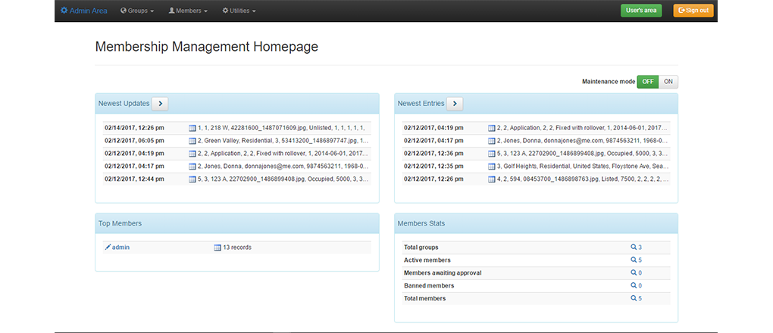The image size is (773, 333).
Task: Click table icon of 12:44 pm row in Newest Updates
Action: point(192,179)
